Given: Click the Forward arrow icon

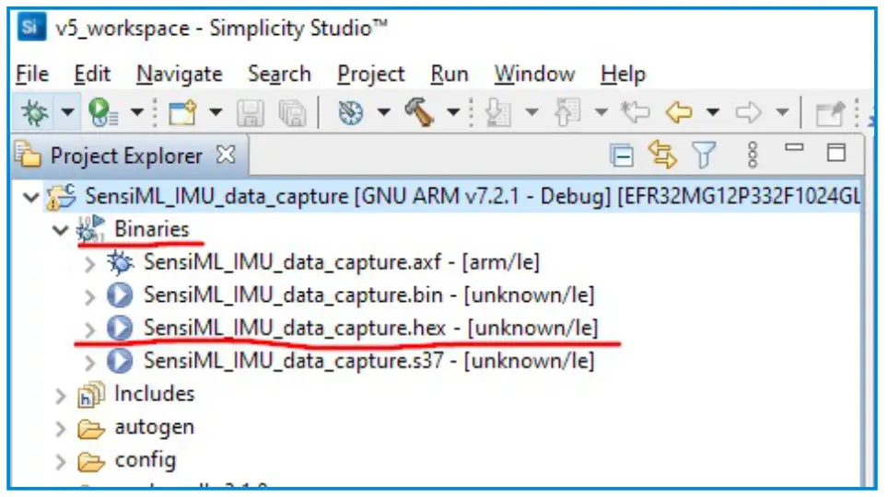Looking at the screenshot, I should pos(748,112).
